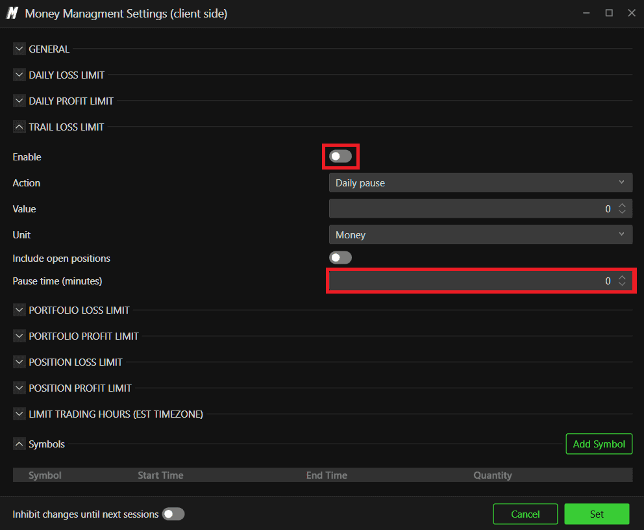The width and height of the screenshot is (644, 530).
Task: Toggle Inhibit changes until next sessions
Action: pyautogui.click(x=173, y=514)
